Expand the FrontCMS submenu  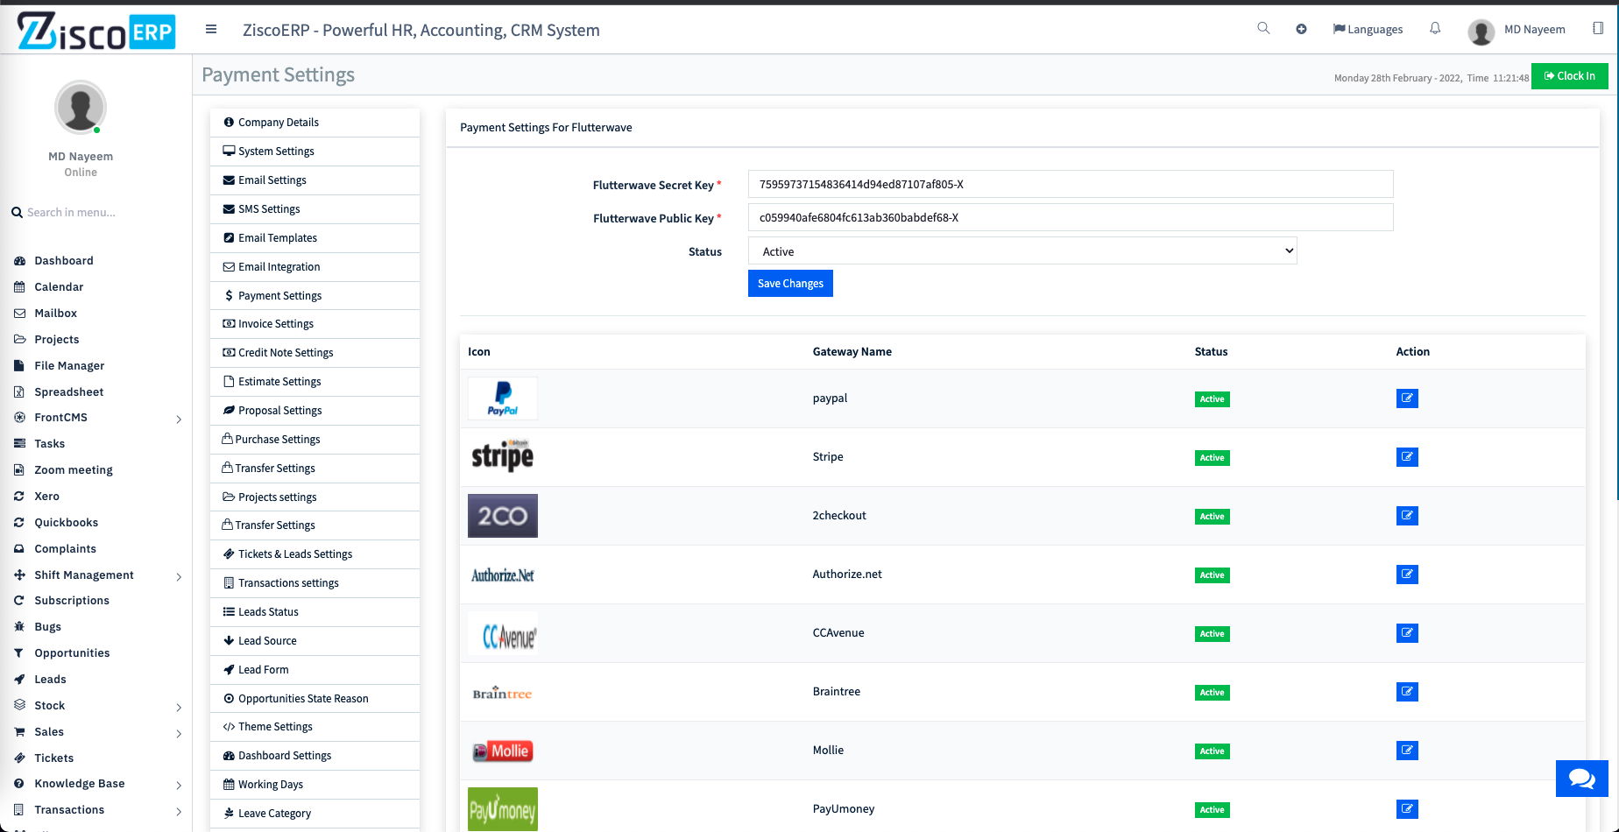pos(179,420)
